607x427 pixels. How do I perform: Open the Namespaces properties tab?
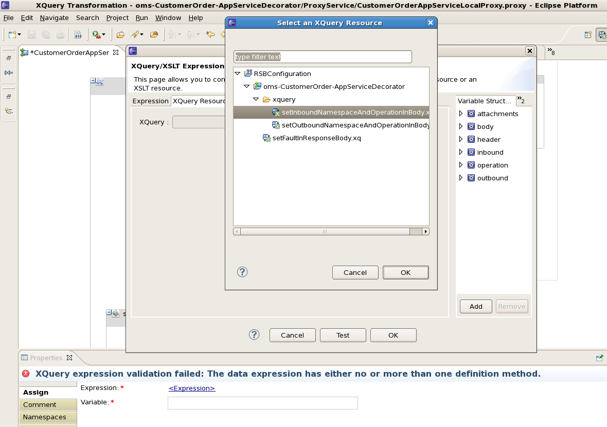48,417
